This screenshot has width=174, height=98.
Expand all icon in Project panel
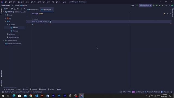click(15, 9)
